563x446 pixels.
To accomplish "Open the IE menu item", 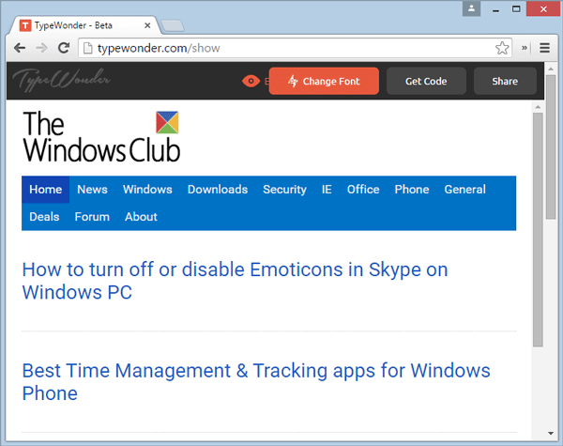I will click(327, 190).
